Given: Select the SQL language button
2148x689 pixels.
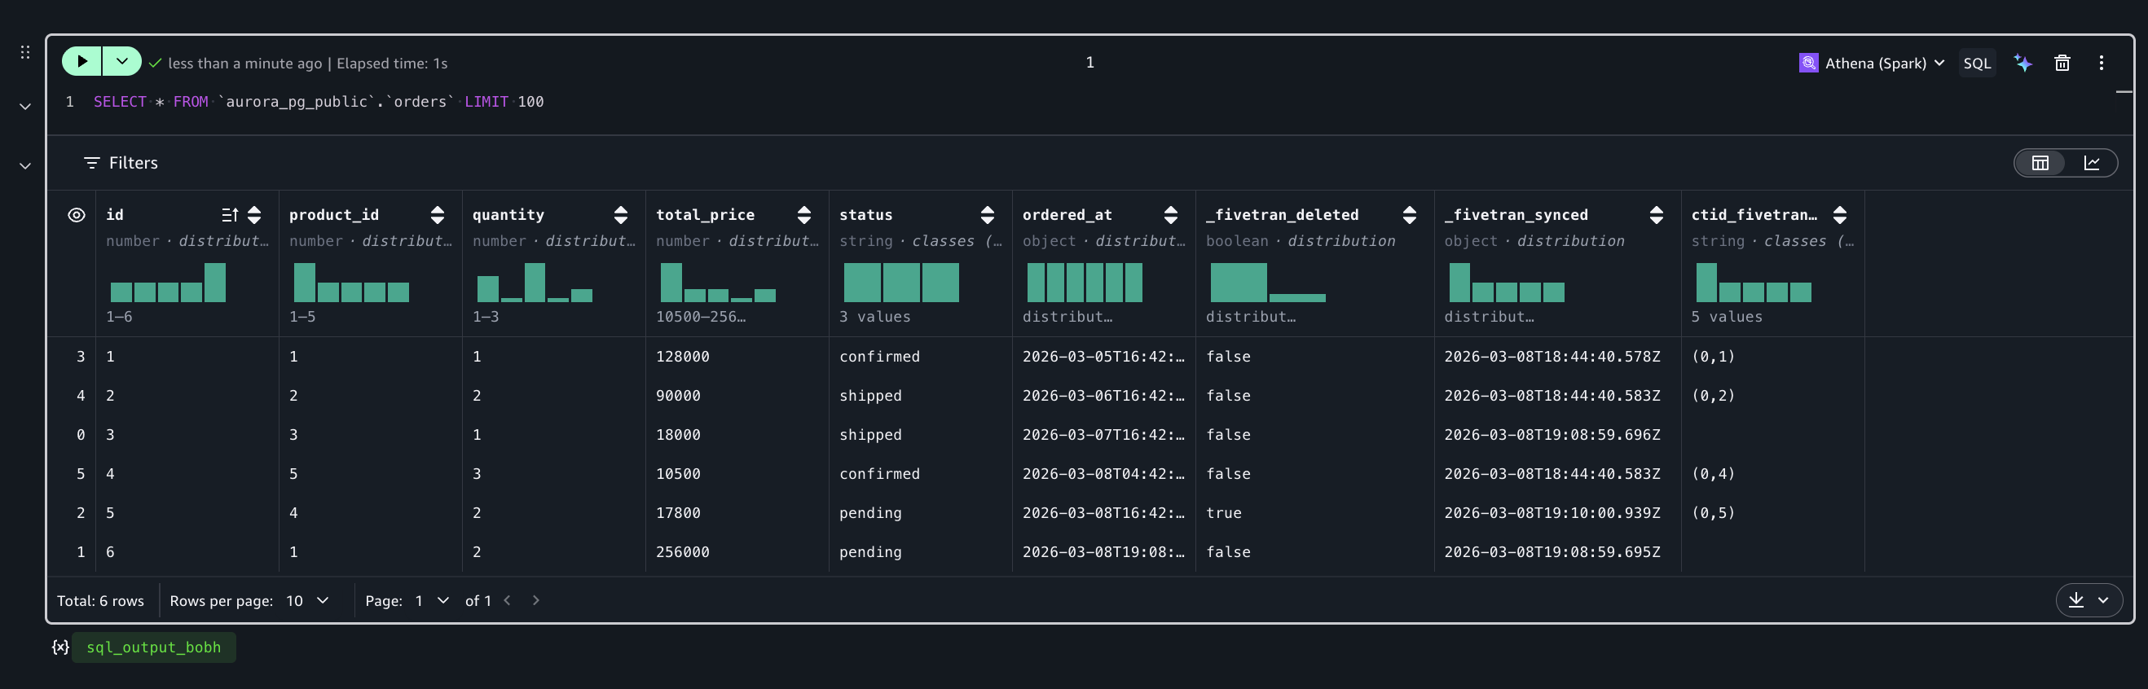Looking at the screenshot, I should pos(1976,63).
